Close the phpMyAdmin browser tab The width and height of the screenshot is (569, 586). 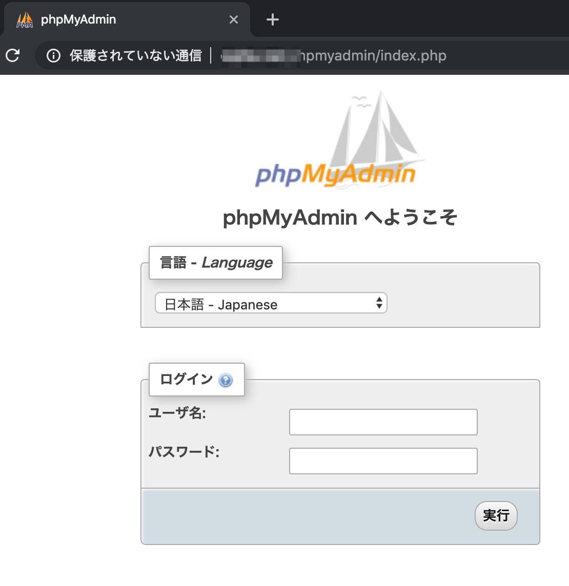pos(234,19)
